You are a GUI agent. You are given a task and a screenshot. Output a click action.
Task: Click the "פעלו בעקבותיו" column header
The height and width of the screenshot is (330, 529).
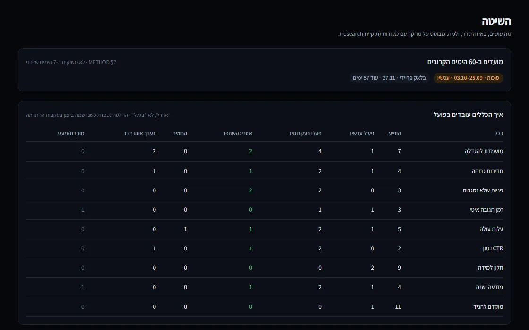306,133
